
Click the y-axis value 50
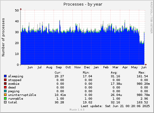coord(17,11)
